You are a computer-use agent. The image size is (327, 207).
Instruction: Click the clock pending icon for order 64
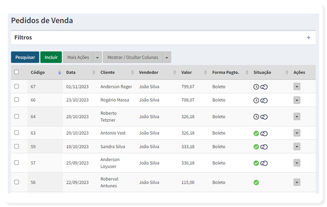(256, 117)
